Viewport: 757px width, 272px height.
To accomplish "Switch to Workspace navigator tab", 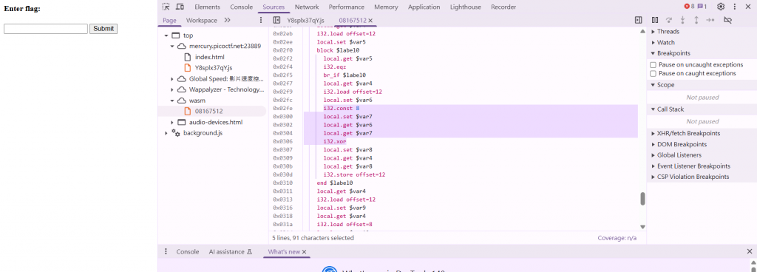I will (201, 20).
